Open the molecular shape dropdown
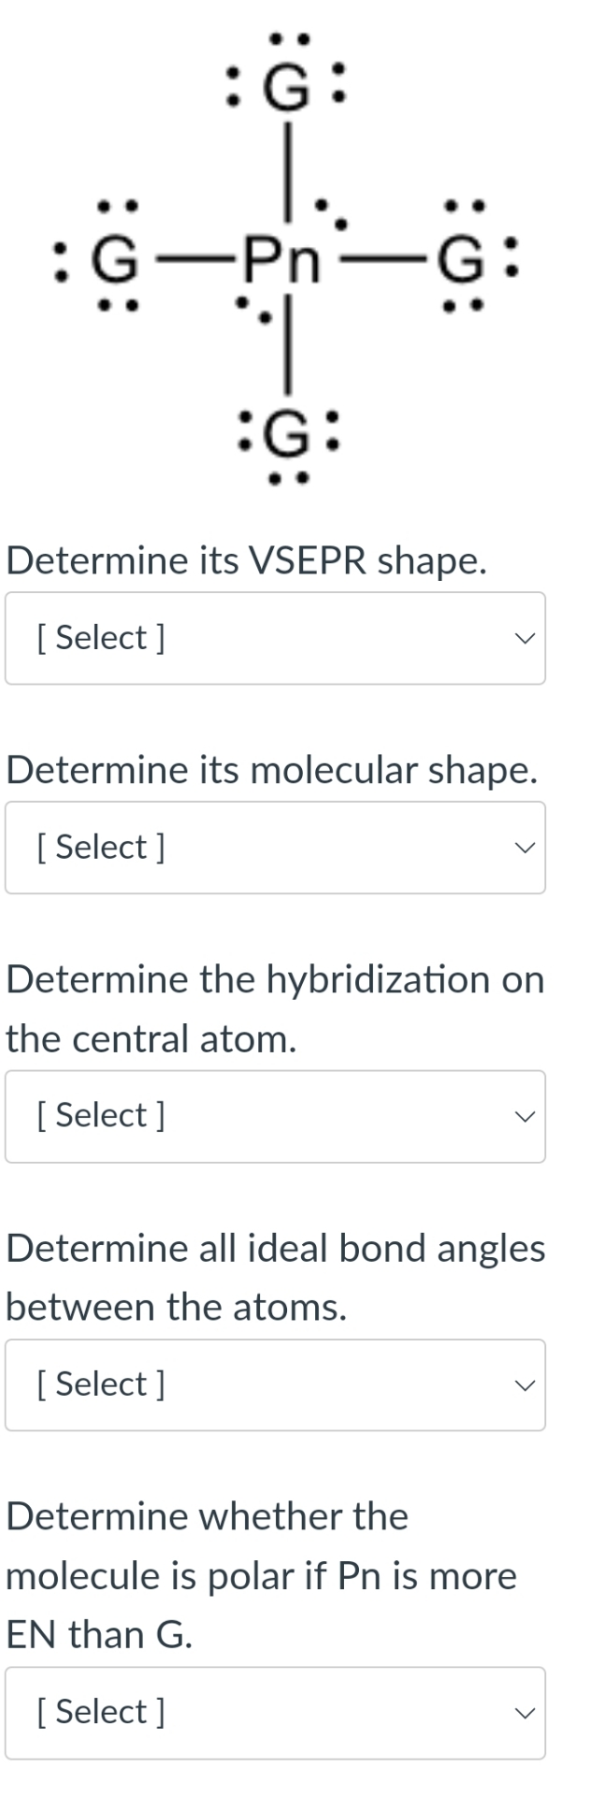 point(276,847)
